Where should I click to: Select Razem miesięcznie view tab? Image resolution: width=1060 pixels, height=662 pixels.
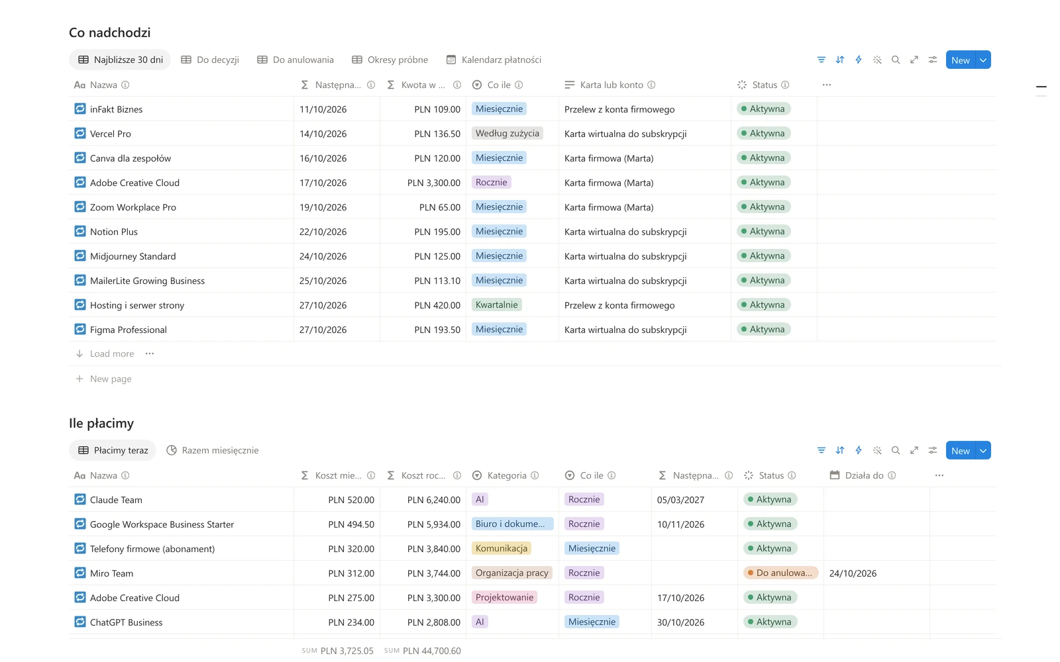coord(213,450)
